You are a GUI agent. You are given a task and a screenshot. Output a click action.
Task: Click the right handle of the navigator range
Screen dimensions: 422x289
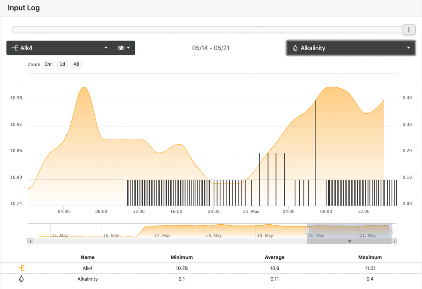391,230
